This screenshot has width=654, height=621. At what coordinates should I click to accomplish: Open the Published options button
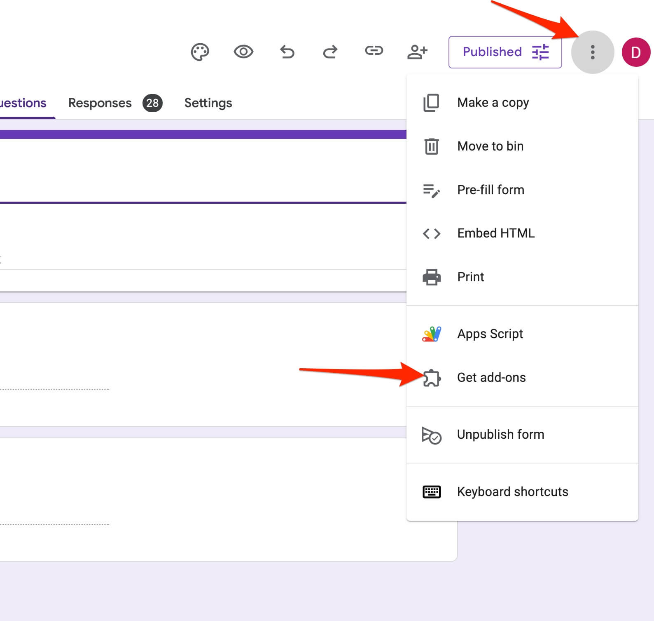coord(505,52)
